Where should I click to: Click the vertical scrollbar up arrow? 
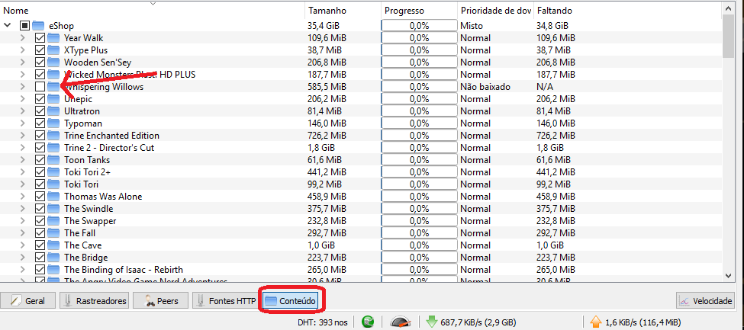[x=728, y=8]
